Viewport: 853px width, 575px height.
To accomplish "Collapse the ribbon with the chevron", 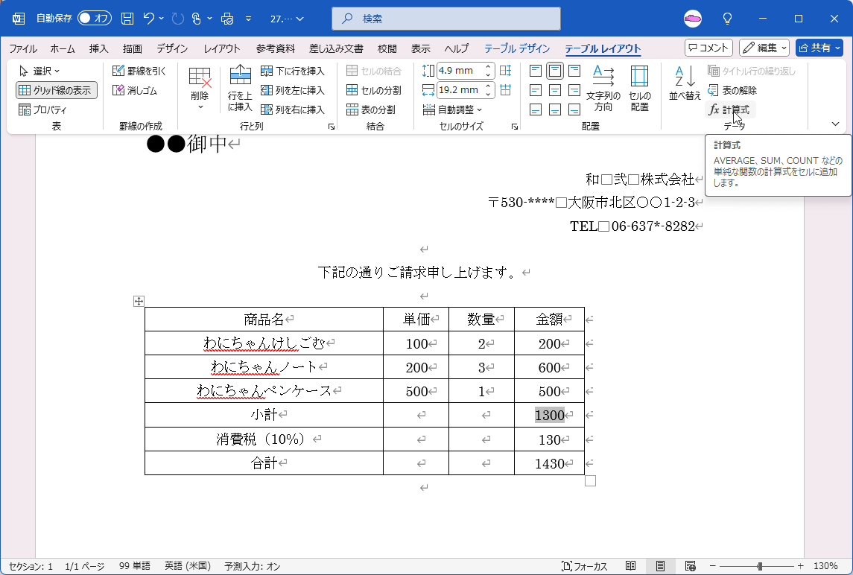I will pyautogui.click(x=836, y=124).
